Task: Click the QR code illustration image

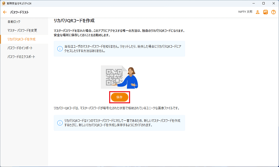Action: [119, 77]
